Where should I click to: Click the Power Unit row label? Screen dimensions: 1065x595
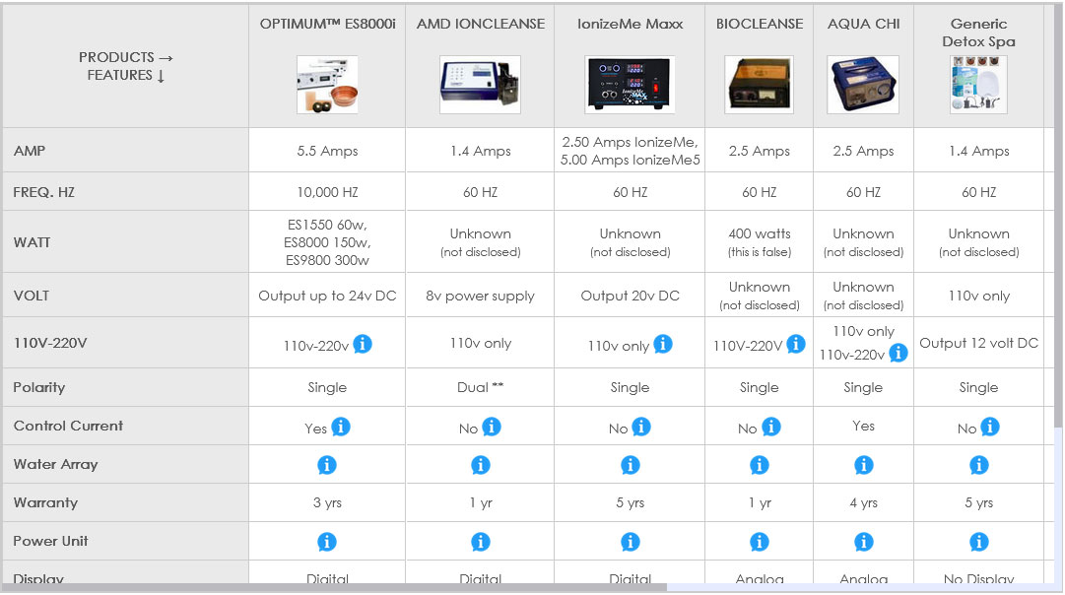click(50, 542)
